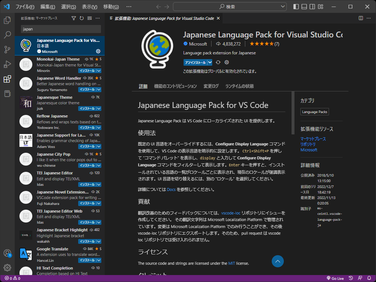376x282 pixels.
Task: Click the 検索 command center box
Action: pyautogui.click(x=230, y=7)
